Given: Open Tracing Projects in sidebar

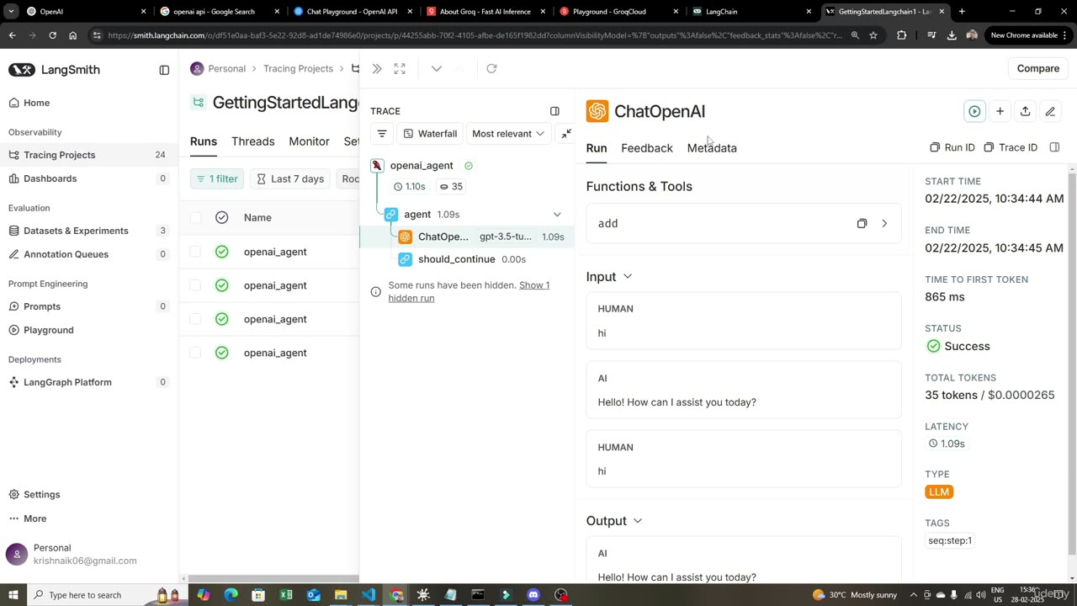Looking at the screenshot, I should (x=89, y=155).
